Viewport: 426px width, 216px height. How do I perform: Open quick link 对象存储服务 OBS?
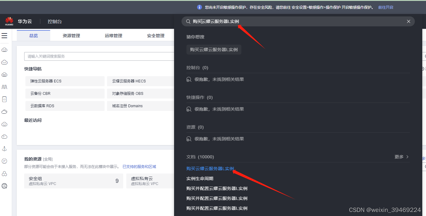pyautogui.click(x=141, y=94)
